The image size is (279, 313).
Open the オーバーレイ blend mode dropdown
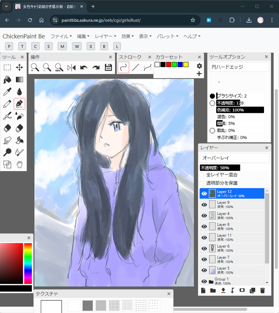coord(234,158)
